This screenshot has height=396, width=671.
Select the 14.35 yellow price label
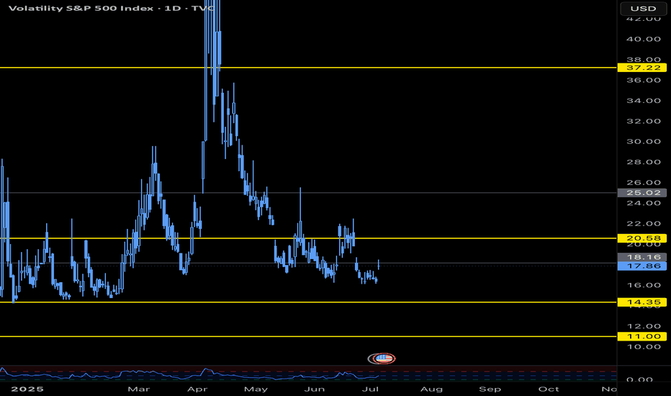642,302
